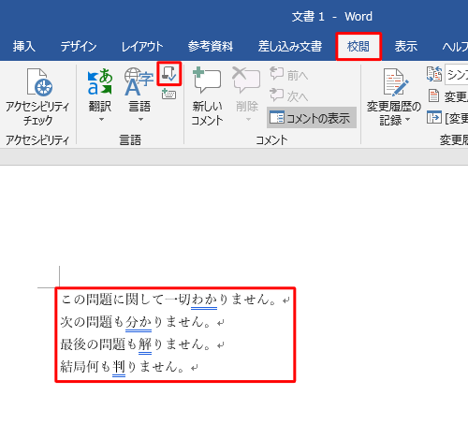This screenshot has width=468, height=439.
Task: Click the 変更履歴の記録 icon
Action: point(396,82)
